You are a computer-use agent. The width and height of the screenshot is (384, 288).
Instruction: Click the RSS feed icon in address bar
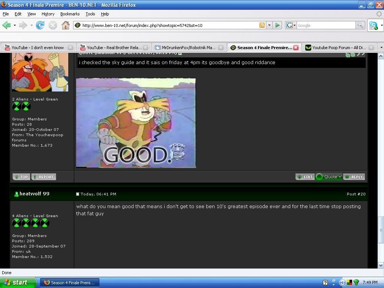[x=262, y=25]
